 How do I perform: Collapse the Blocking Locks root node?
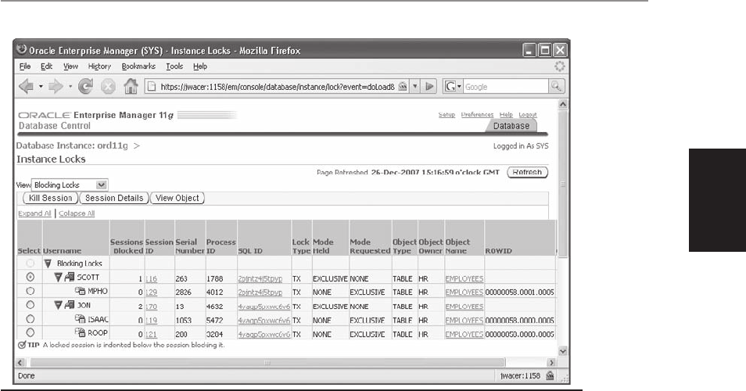[x=48, y=264]
